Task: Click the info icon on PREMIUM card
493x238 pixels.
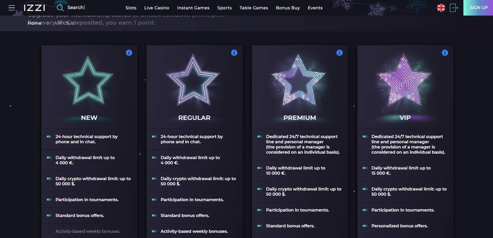Action: (339, 53)
